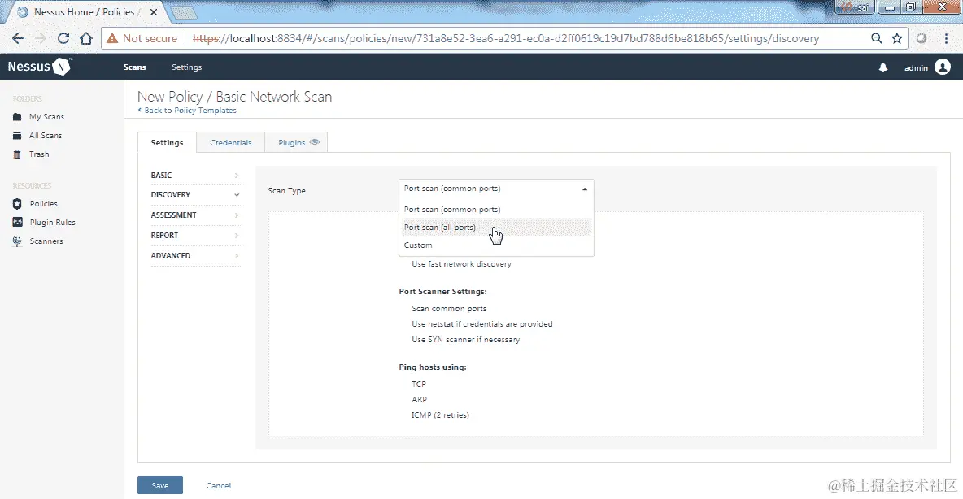Expand the REPORT settings section
The image size is (963, 499).
coord(195,235)
